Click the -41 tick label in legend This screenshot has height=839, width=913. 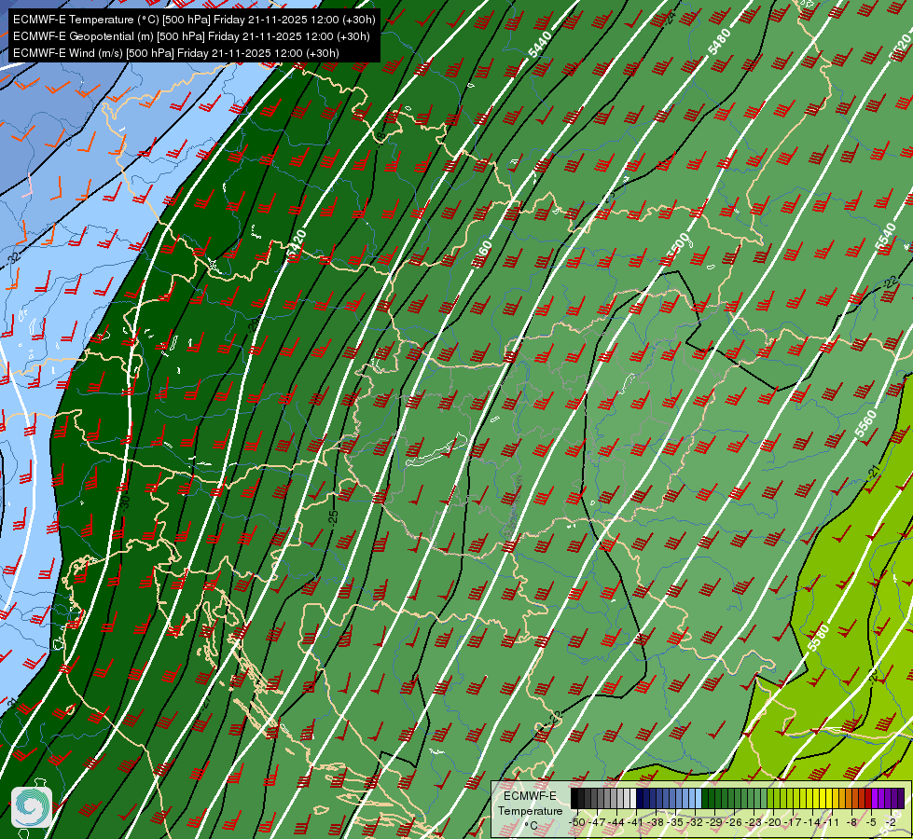click(x=635, y=823)
